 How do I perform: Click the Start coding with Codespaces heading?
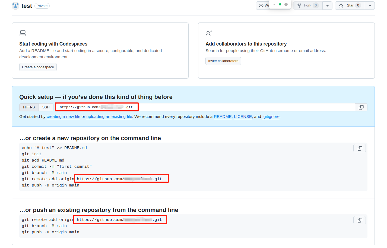coord(53,44)
